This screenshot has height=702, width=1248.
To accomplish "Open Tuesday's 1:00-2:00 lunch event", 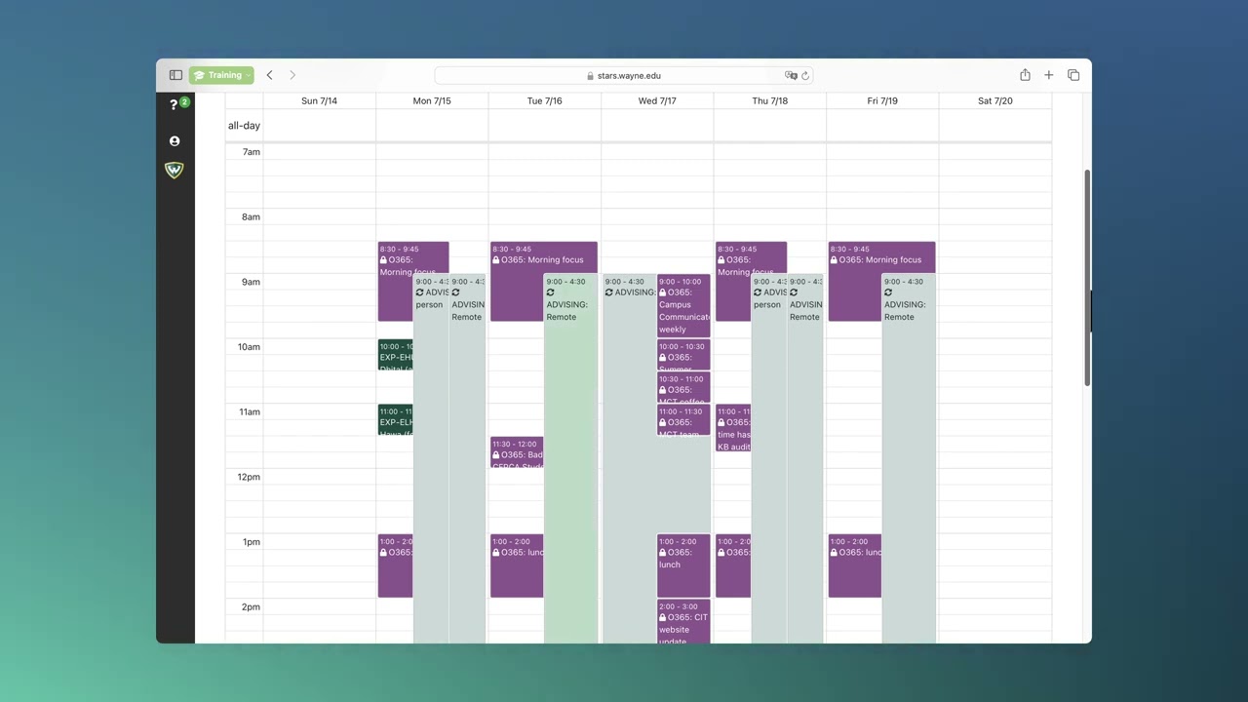I will 517,565.
